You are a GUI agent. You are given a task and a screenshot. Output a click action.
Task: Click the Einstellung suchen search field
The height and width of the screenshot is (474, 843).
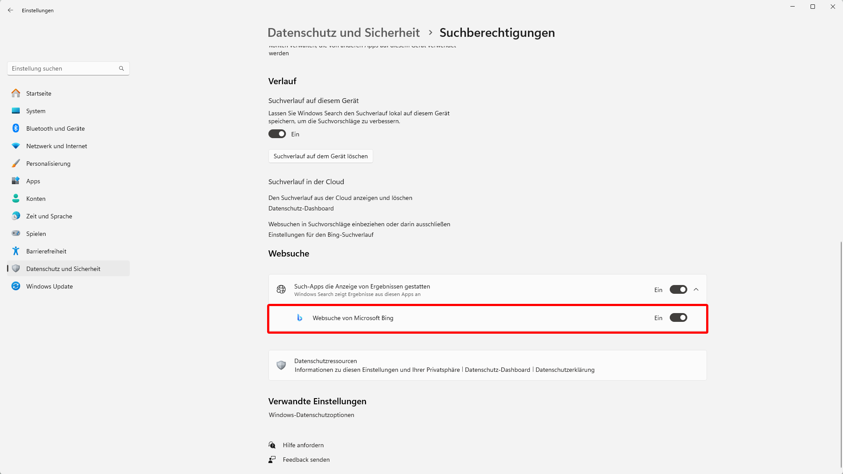pyautogui.click(x=64, y=69)
